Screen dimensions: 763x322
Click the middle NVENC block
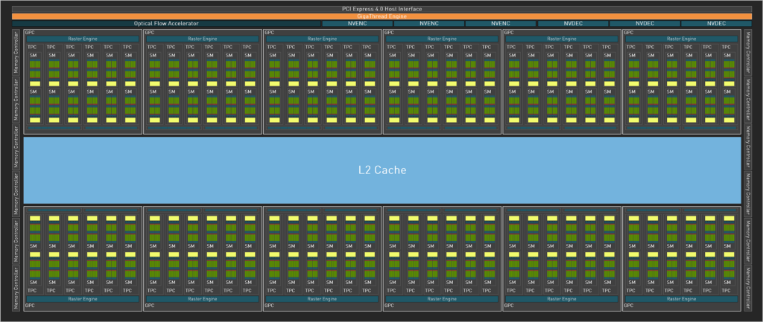[429, 24]
